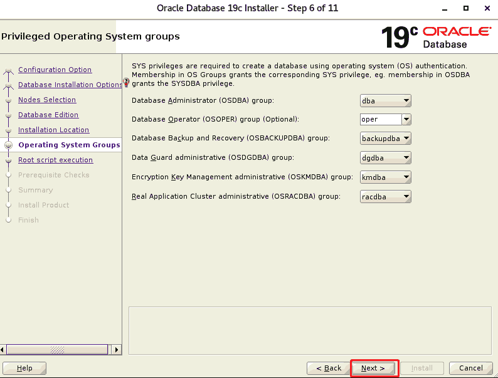Click the help hint icon beside the description
498x378 pixels.
(126, 83)
